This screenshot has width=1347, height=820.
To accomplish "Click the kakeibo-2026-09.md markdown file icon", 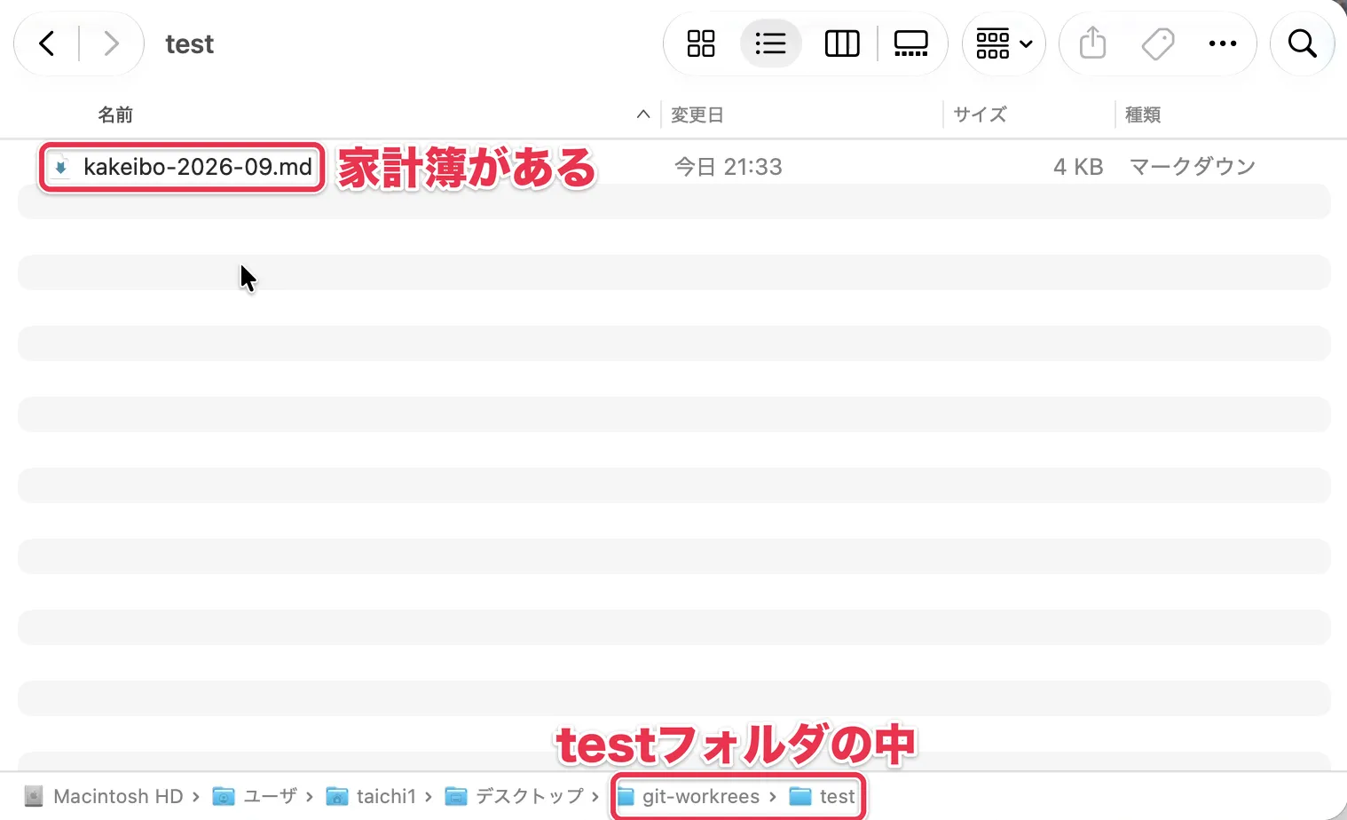I will point(59,167).
